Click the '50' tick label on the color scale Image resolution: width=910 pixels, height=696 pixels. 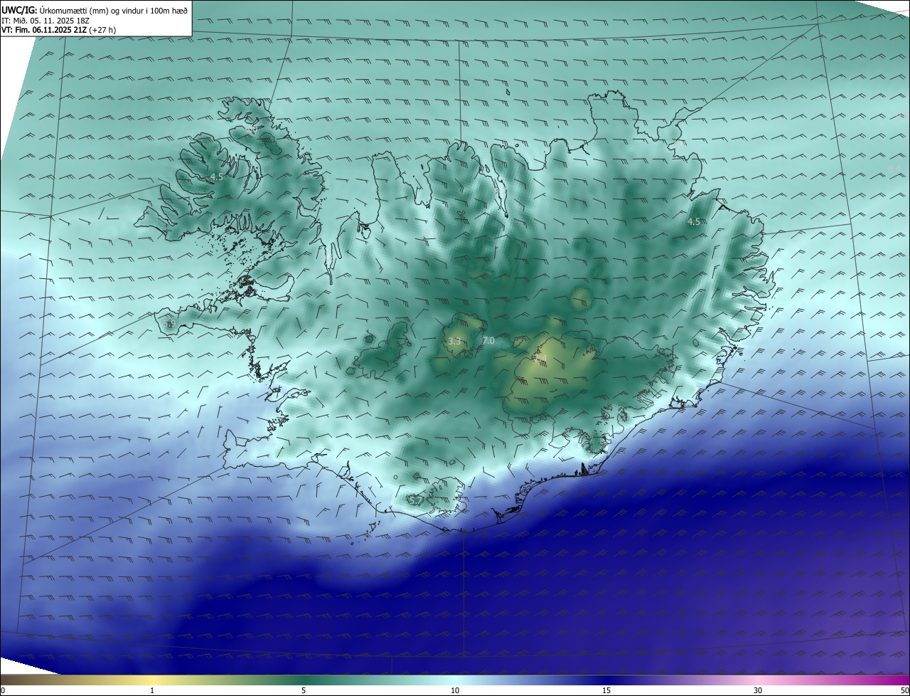point(904,690)
